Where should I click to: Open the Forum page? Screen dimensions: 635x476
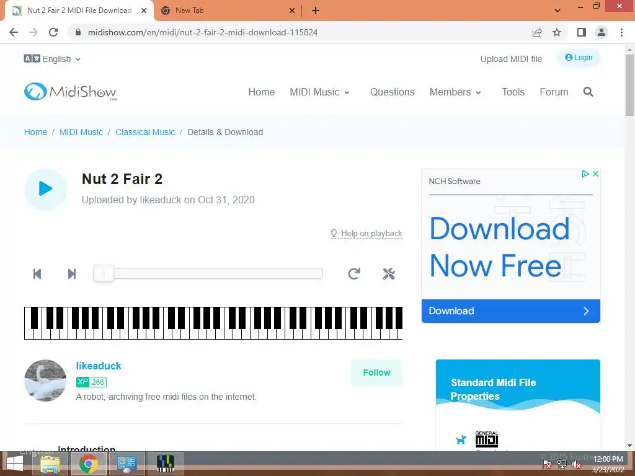[x=554, y=92]
